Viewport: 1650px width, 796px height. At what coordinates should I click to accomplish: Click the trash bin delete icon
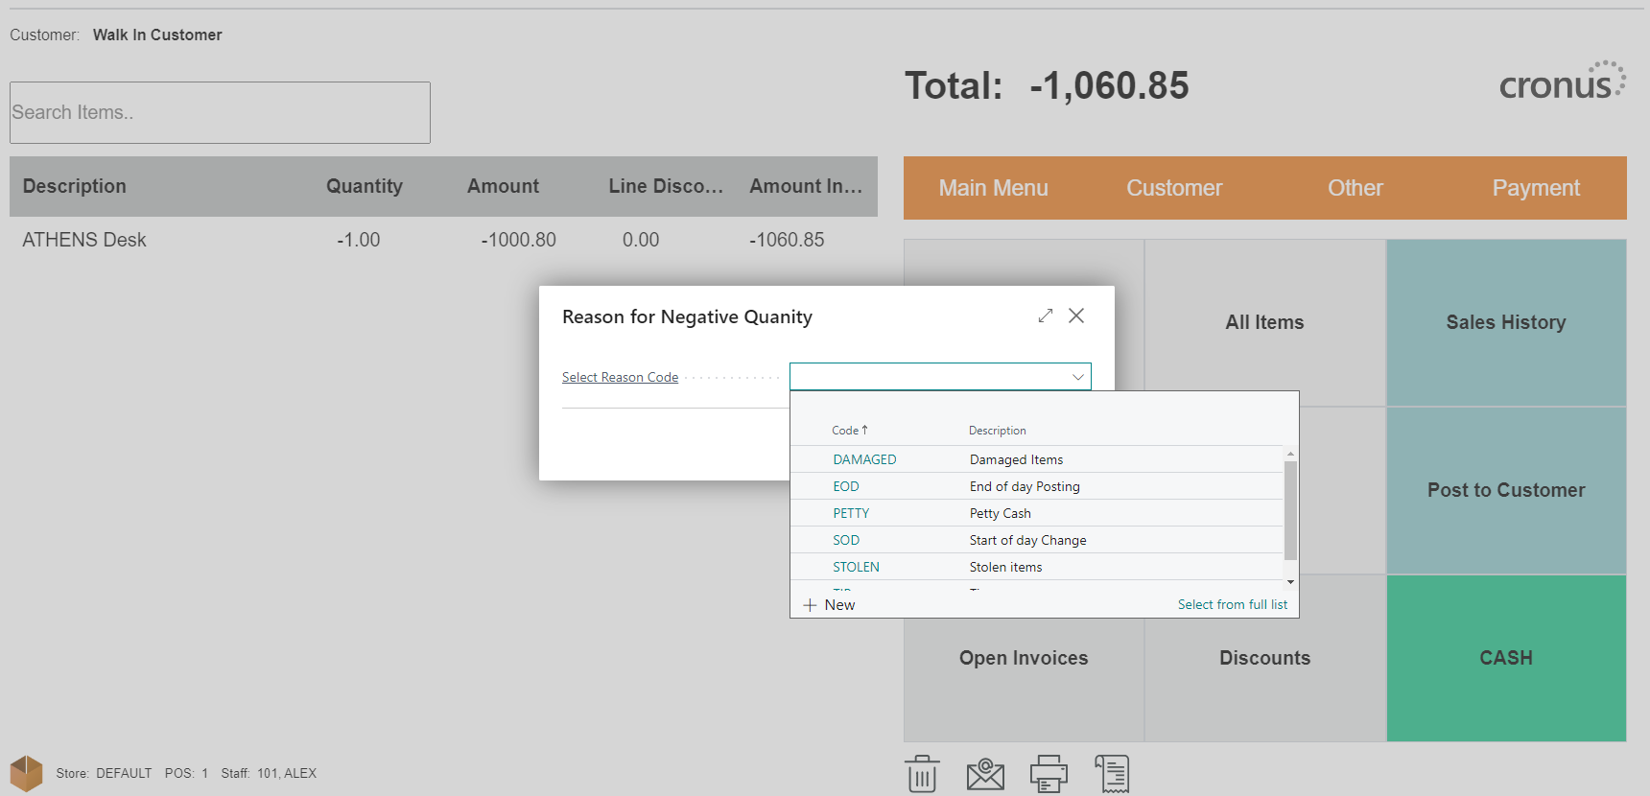click(921, 774)
